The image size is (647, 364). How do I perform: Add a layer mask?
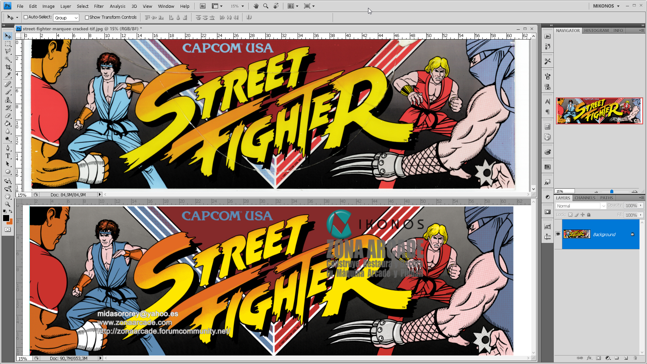pos(598,358)
